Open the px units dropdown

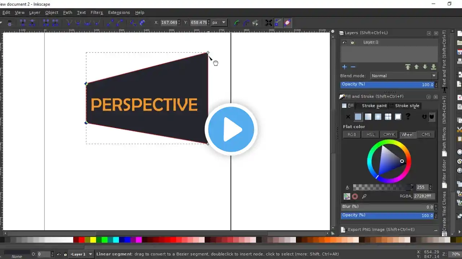(219, 23)
